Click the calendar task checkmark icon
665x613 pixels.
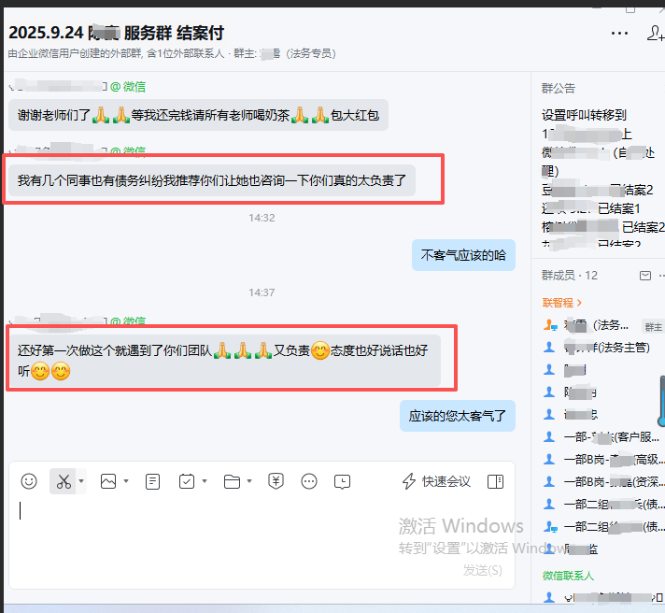tap(187, 481)
